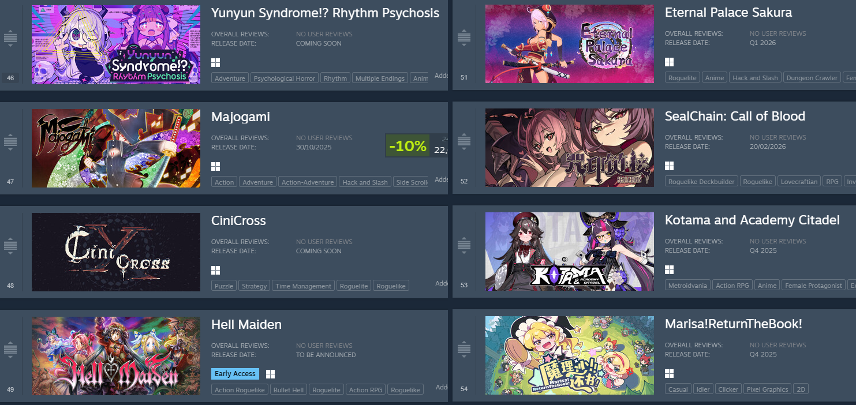
Task: Click the Metroidvania tag on Kotama
Action: [x=687, y=286]
